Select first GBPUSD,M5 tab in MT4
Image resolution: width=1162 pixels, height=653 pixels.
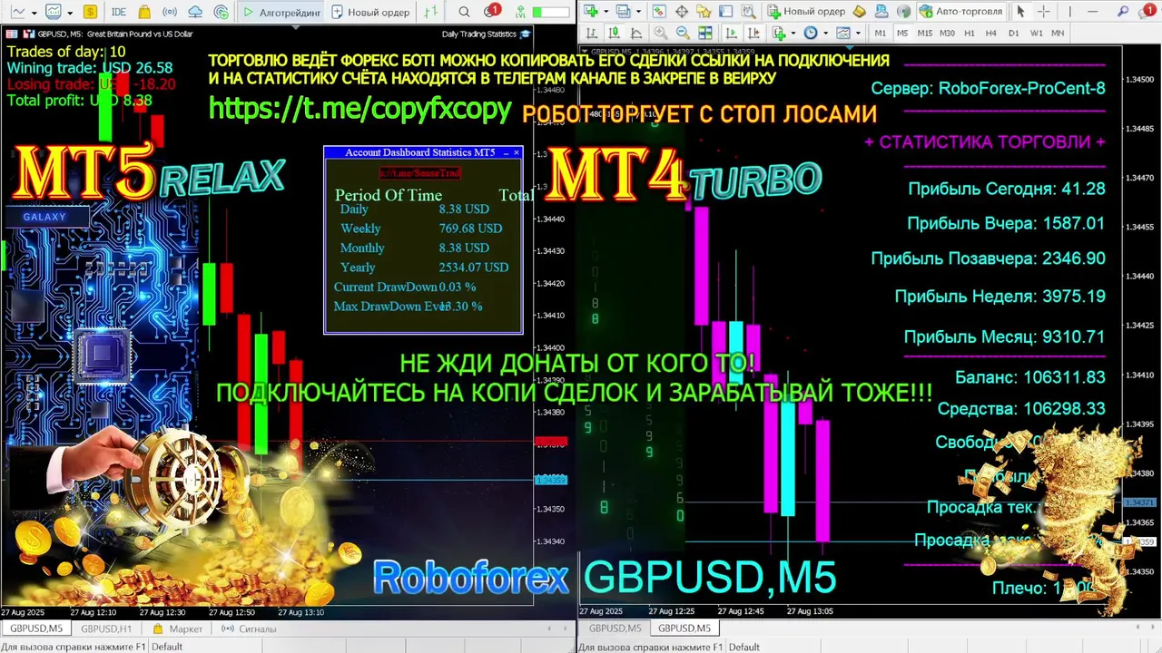615,628
